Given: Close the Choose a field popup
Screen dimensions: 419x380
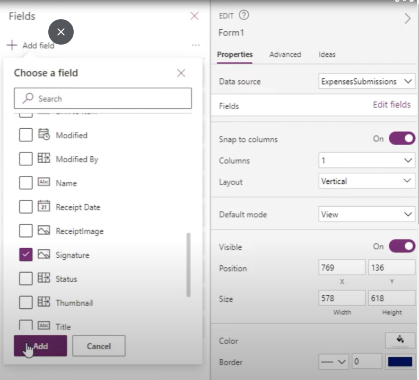Looking at the screenshot, I should (x=181, y=73).
